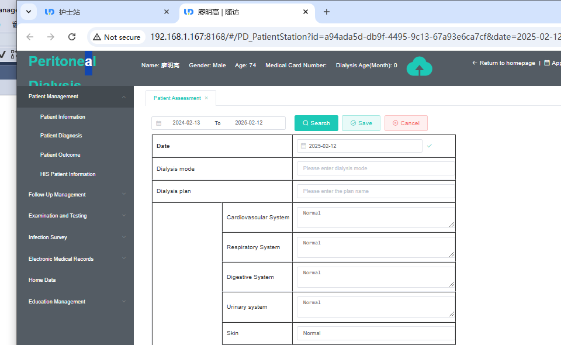Grab Cardiovascular System textarea resize handle
The height and width of the screenshot is (345, 561).
tap(452, 225)
